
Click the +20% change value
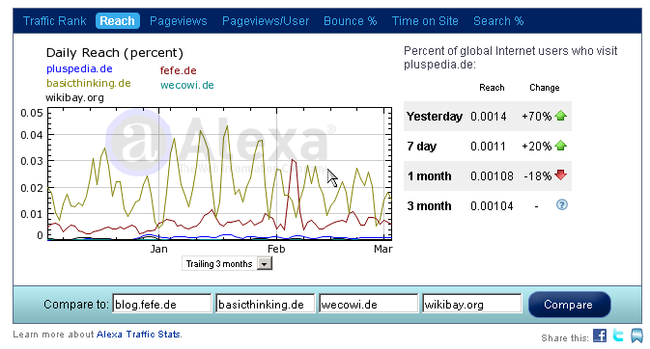tap(536, 147)
